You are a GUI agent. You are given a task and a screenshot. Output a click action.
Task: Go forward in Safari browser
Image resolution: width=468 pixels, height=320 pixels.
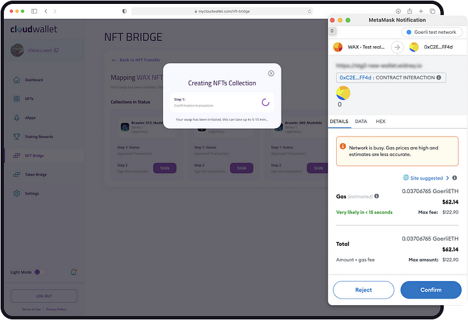[55, 11]
